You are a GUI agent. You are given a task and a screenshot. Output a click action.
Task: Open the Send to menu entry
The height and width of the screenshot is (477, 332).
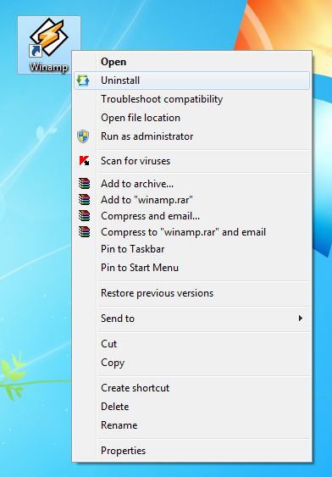click(192, 319)
